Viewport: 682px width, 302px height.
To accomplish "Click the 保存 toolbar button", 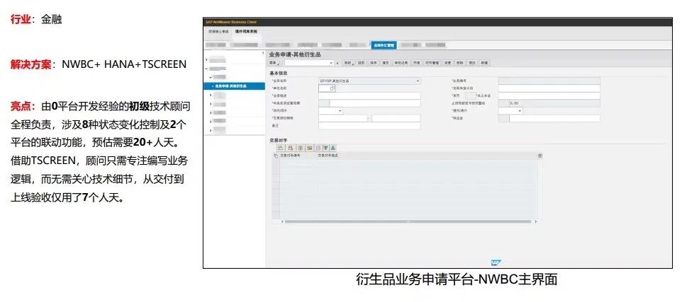I will pyautogui.click(x=373, y=63).
